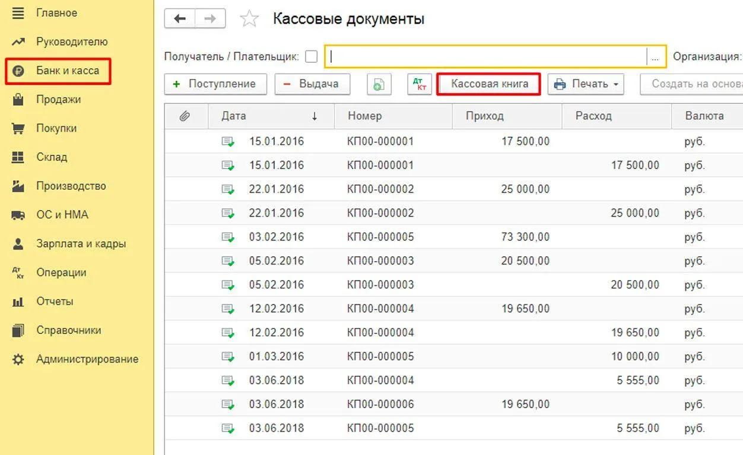Click the Выдача button
This screenshot has width=743, height=455.
tap(312, 84)
